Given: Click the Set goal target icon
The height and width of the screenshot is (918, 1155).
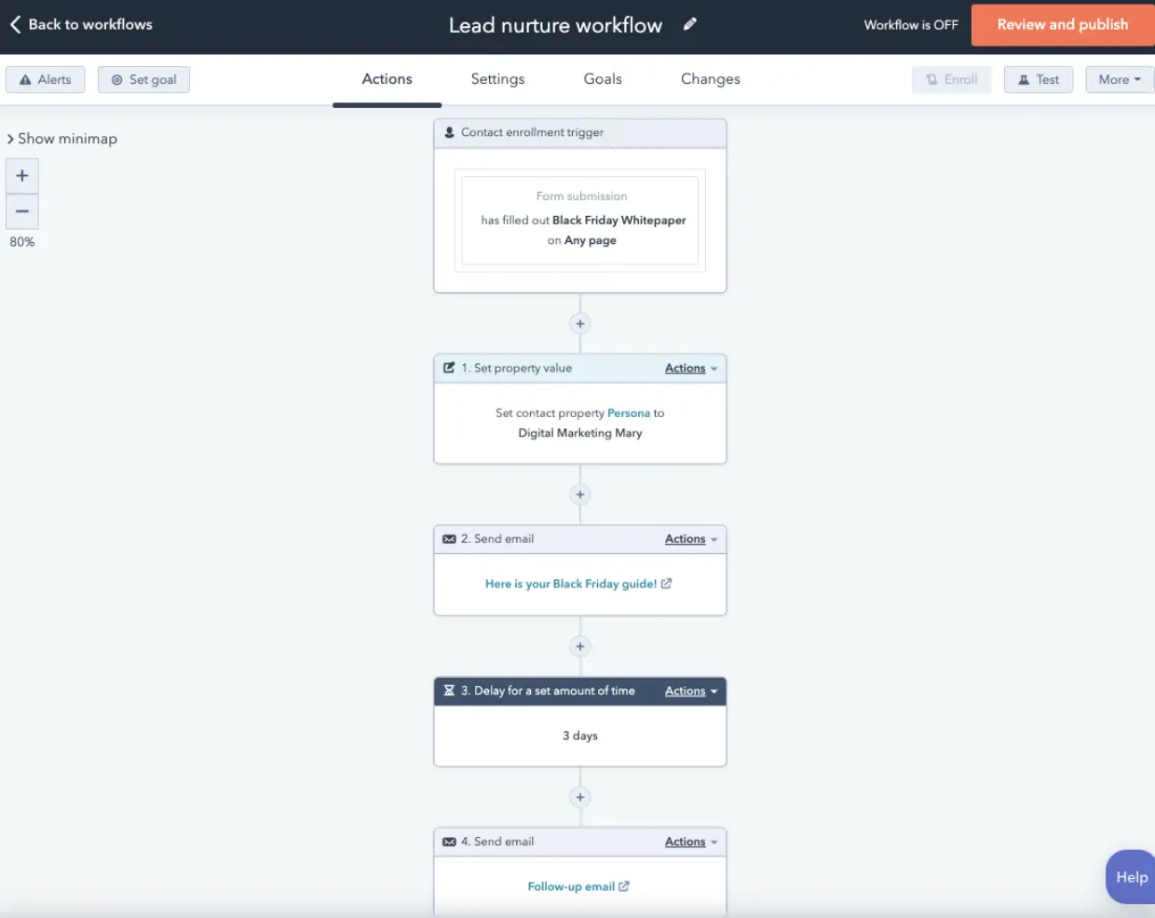Looking at the screenshot, I should click(x=116, y=79).
